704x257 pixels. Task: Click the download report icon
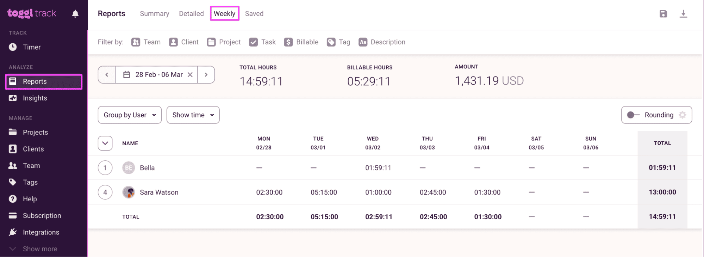(683, 14)
